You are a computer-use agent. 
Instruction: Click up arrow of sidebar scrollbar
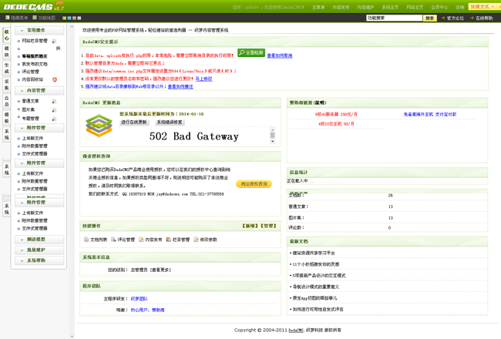point(72,27)
